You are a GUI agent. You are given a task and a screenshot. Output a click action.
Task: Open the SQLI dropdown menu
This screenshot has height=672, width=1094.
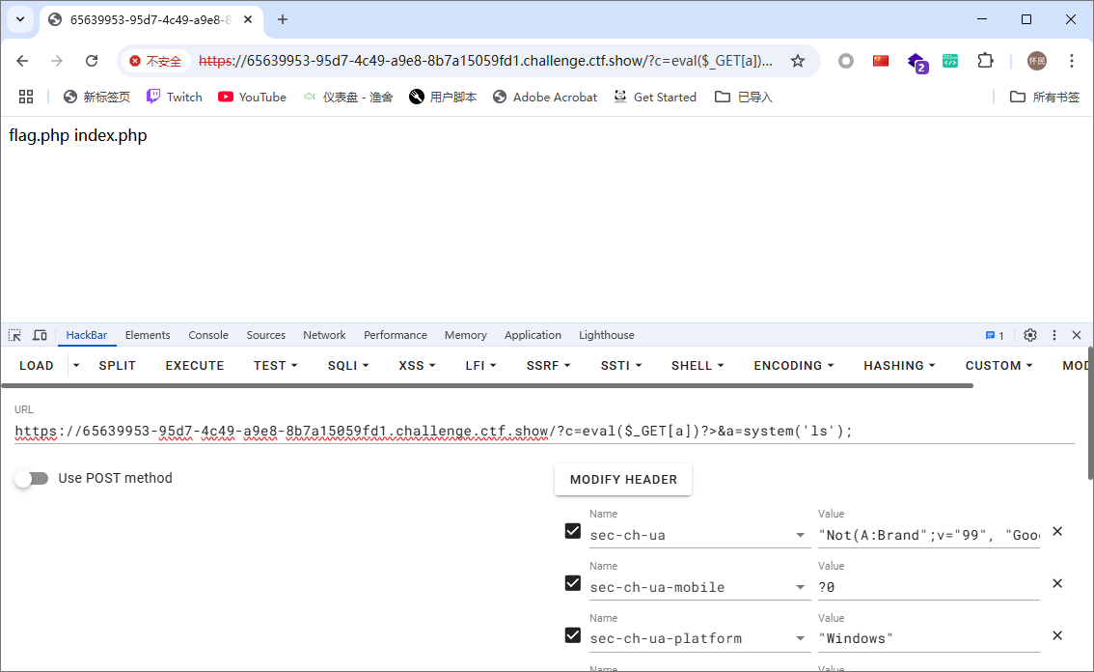coord(348,365)
